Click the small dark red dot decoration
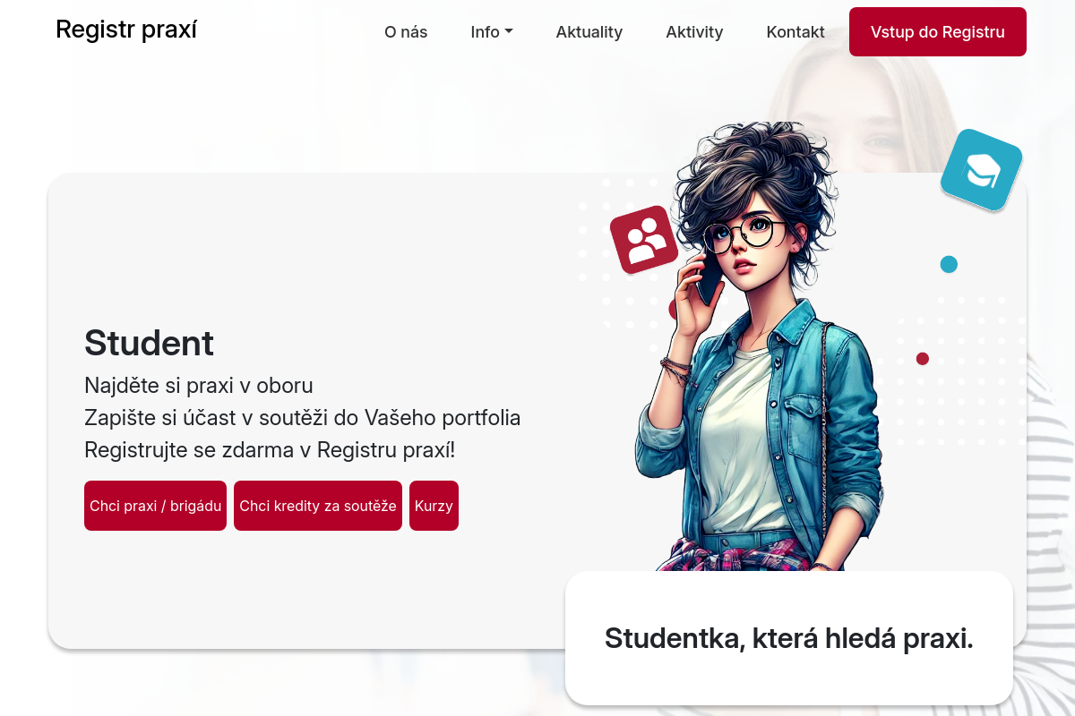The image size is (1075, 716). (x=923, y=359)
